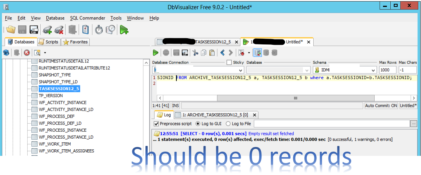
Task: Open the Help menu
Action: (x=154, y=18)
